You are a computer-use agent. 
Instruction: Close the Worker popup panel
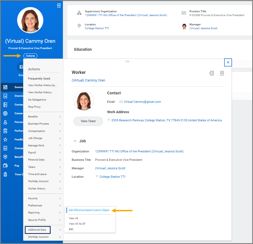pos(228,62)
